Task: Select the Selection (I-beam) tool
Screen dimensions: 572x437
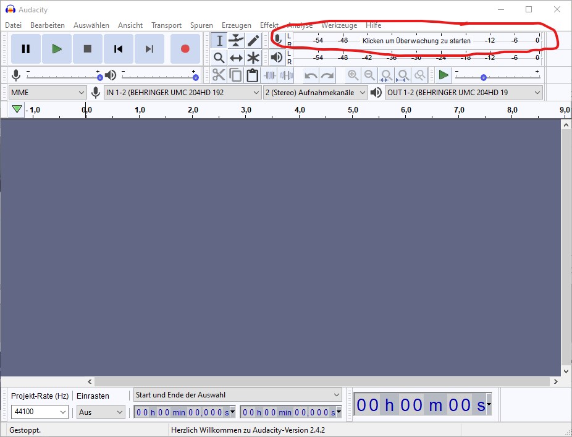Action: [219, 41]
